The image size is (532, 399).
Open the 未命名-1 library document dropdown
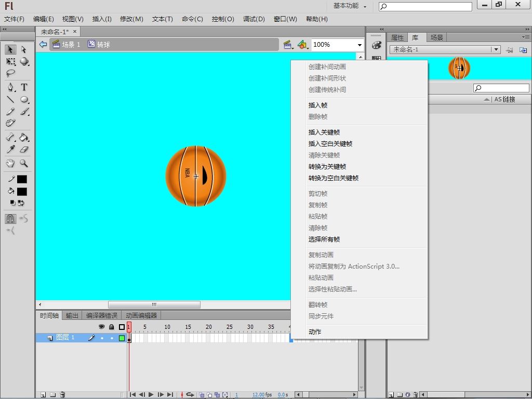click(496, 49)
